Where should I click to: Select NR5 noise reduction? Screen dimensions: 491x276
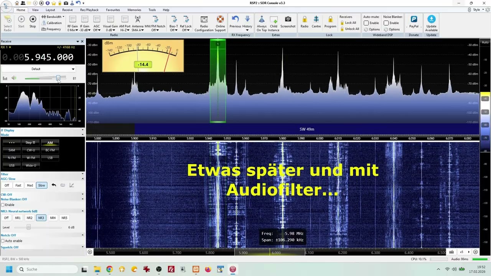[64, 218]
